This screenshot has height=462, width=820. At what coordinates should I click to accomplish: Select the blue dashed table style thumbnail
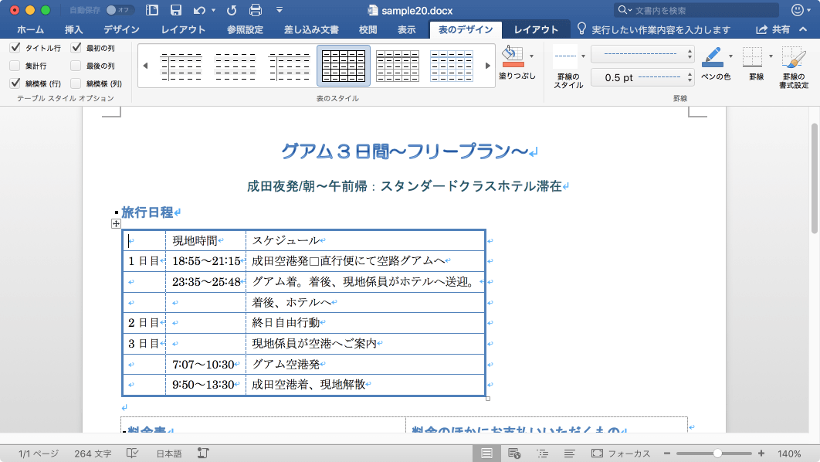452,66
